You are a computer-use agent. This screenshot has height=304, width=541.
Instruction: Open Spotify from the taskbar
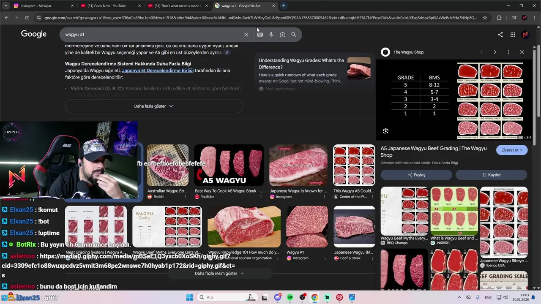(290, 297)
